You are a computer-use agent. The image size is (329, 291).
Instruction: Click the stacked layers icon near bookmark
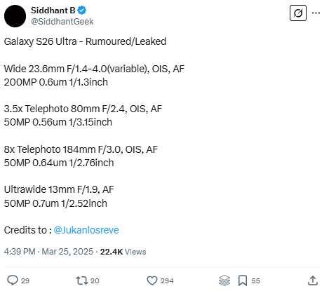click(x=224, y=280)
